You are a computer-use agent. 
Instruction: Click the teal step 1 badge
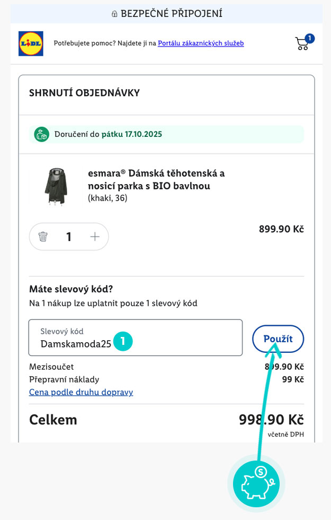point(123,341)
